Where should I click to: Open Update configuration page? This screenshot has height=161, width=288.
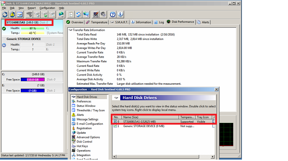81,133
